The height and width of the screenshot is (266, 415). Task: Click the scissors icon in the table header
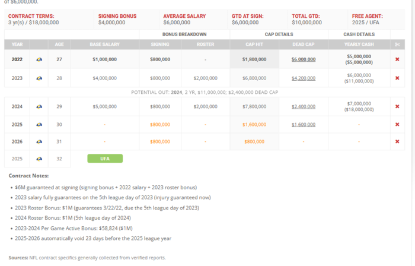pos(397,44)
